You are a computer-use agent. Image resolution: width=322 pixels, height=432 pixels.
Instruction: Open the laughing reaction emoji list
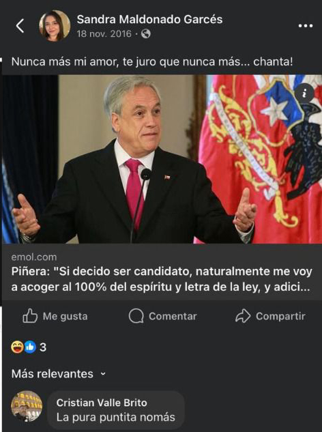pyautogui.click(x=17, y=347)
